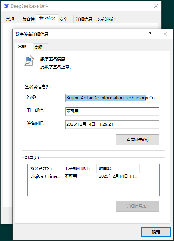Click the signer 名称 text field
Screen dimensions: 174x241
coord(112,98)
